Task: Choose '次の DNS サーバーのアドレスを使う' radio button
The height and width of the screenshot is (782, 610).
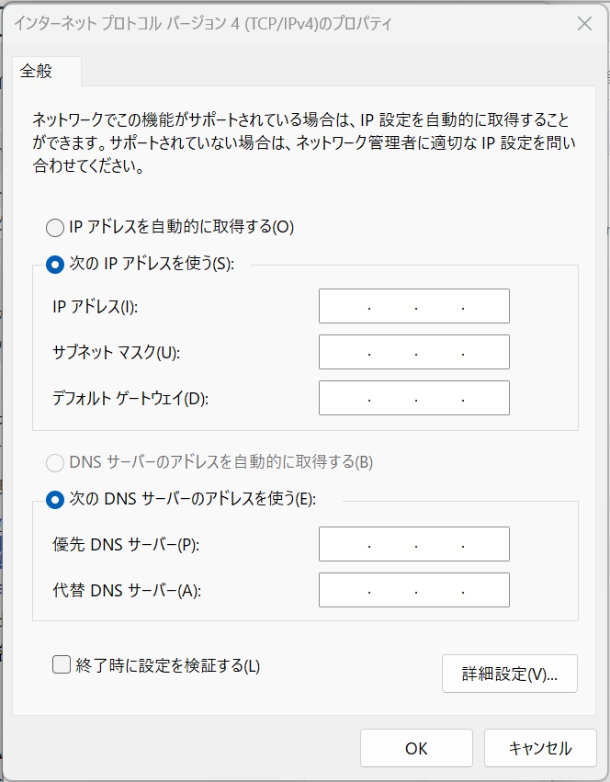Action: tap(55, 499)
